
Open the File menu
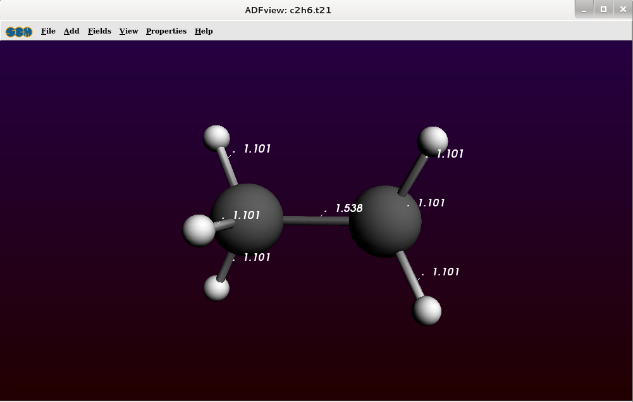[x=48, y=31]
